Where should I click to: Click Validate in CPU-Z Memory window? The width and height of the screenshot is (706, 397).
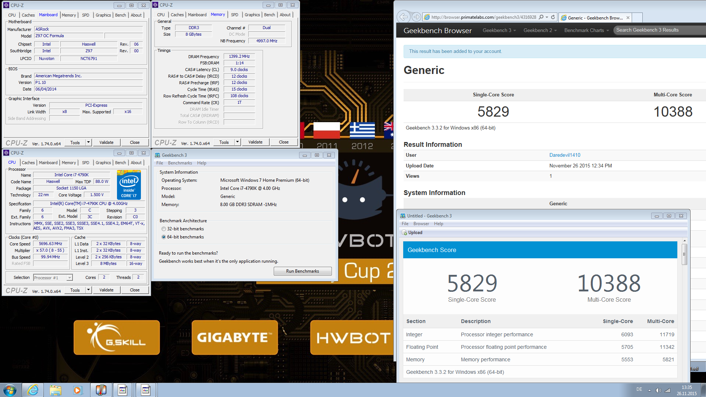(255, 142)
